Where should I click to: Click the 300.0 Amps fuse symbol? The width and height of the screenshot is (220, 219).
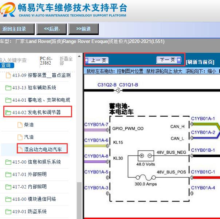146,177
